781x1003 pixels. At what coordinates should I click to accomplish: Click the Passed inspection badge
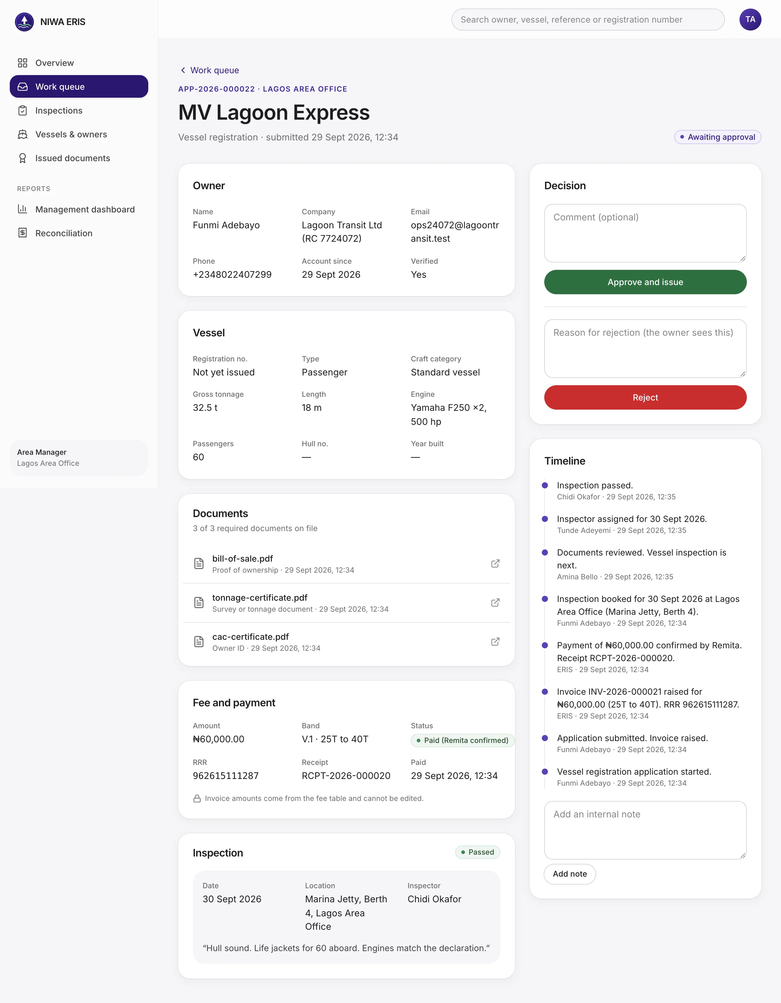point(477,852)
